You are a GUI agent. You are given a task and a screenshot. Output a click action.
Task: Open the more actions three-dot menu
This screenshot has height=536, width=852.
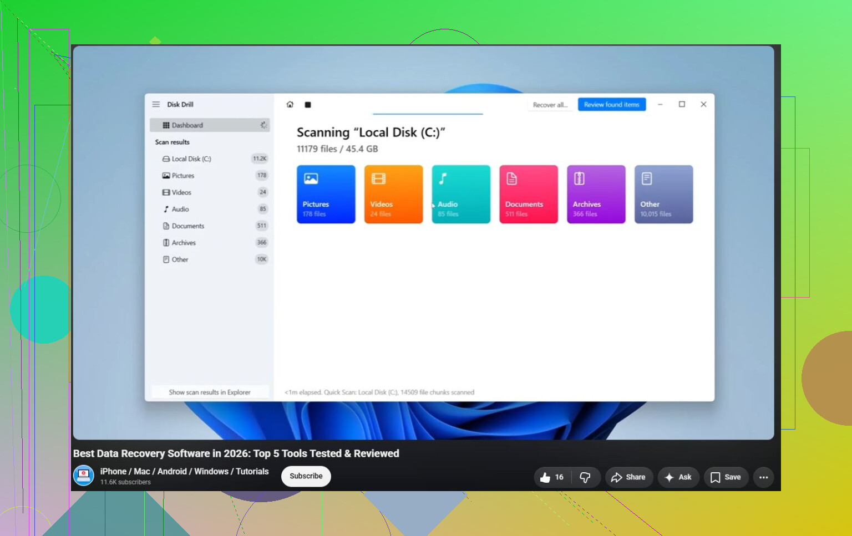pyautogui.click(x=764, y=477)
